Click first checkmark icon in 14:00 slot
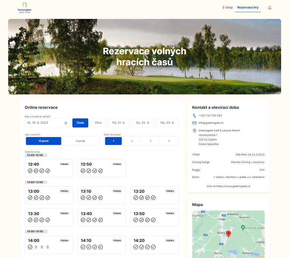 coord(30,247)
